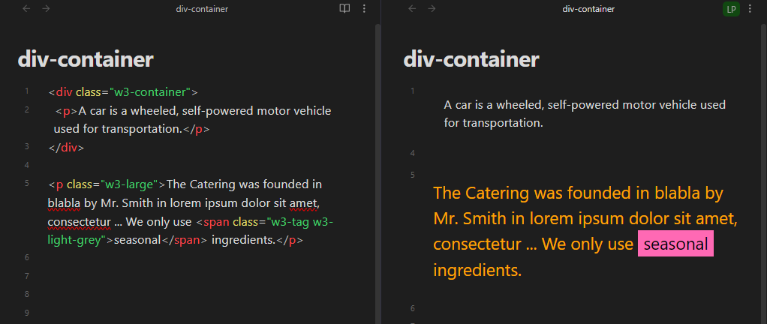Image resolution: width=767 pixels, height=324 pixels.
Task: Click the large div-container heading in right pane
Action: 471,60
